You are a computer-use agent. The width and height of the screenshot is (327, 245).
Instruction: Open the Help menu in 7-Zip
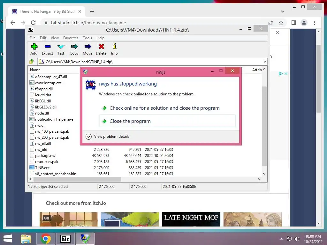pos(100,38)
